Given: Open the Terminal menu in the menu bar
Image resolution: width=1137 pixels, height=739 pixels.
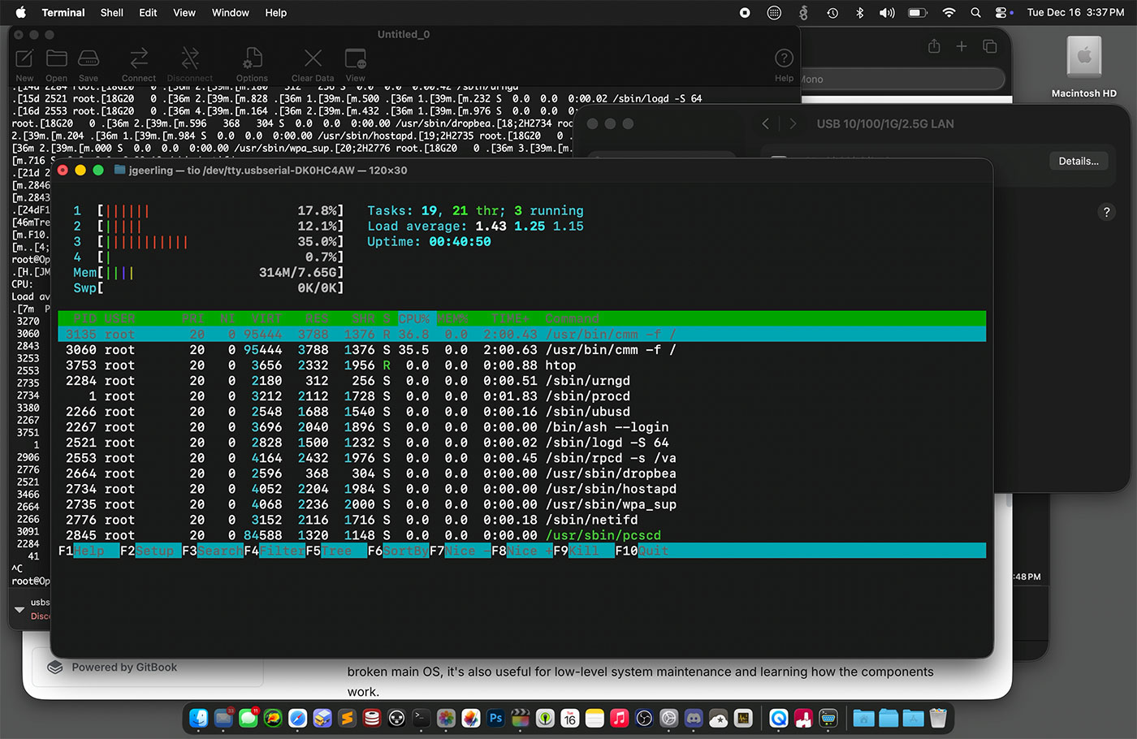Looking at the screenshot, I should pos(63,12).
